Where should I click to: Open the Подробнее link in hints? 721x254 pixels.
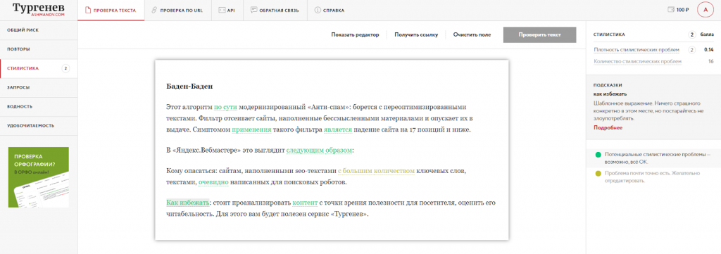coord(608,127)
